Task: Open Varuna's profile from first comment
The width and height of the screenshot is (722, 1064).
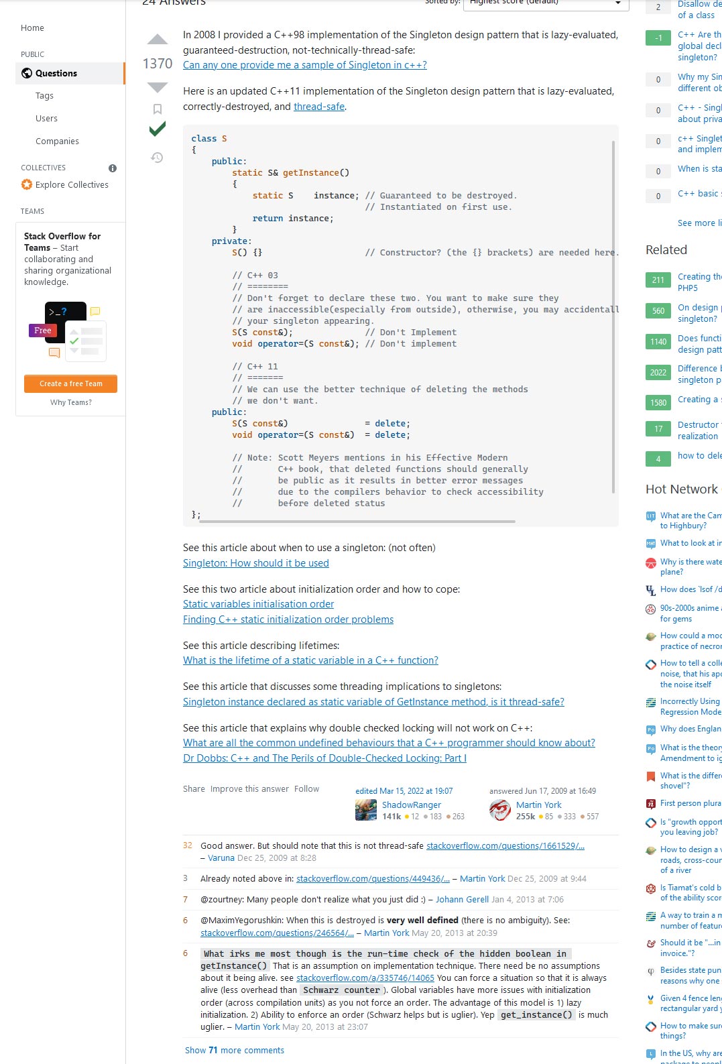Action: [221, 858]
